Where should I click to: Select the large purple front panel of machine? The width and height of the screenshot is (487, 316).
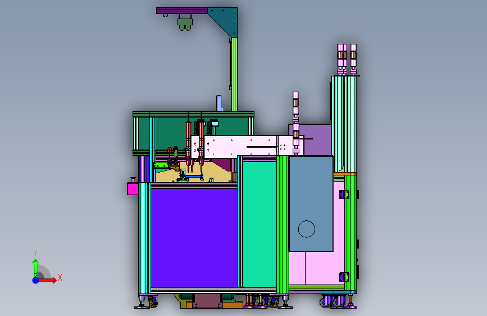tap(194, 238)
